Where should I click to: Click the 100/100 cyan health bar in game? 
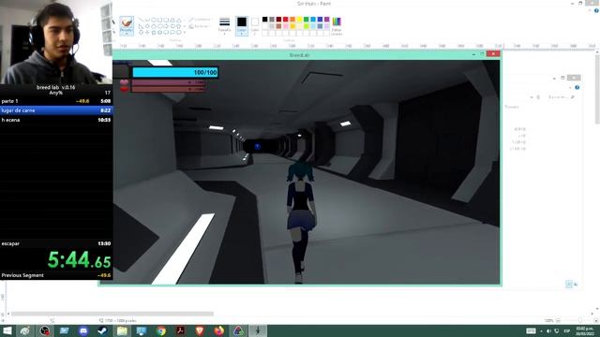coord(175,72)
